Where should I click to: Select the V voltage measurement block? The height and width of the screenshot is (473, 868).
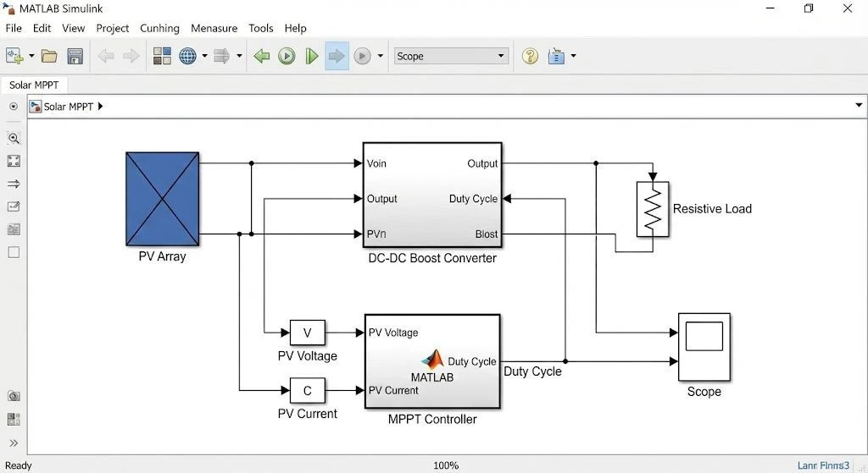tap(307, 333)
